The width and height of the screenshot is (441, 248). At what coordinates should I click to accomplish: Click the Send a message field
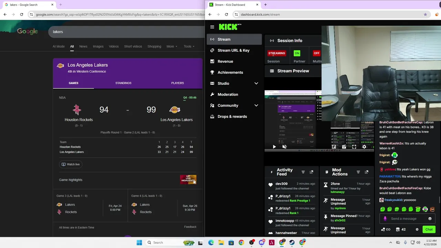[407, 218]
